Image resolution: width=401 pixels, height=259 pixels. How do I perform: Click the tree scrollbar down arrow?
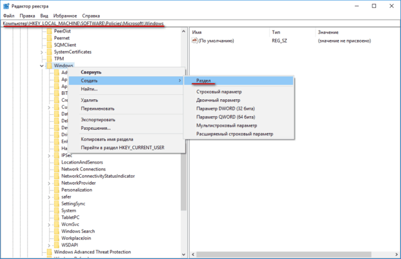click(183, 255)
